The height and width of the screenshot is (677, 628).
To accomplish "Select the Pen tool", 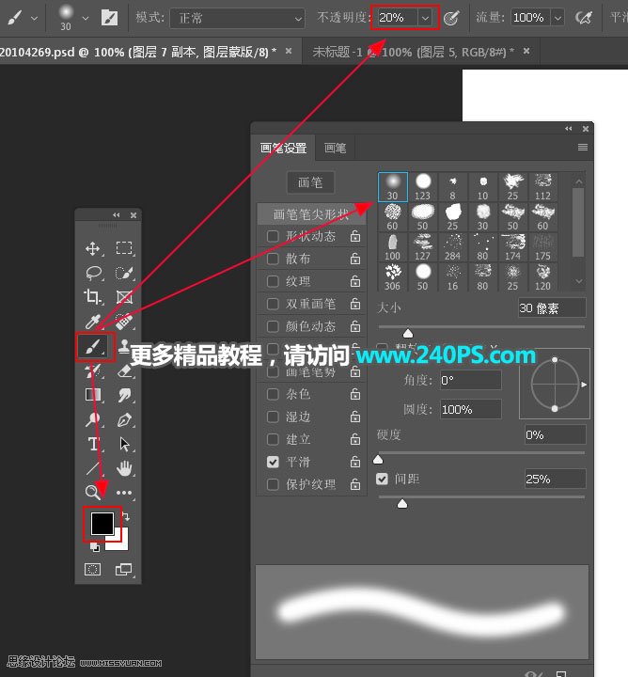I will click(124, 419).
